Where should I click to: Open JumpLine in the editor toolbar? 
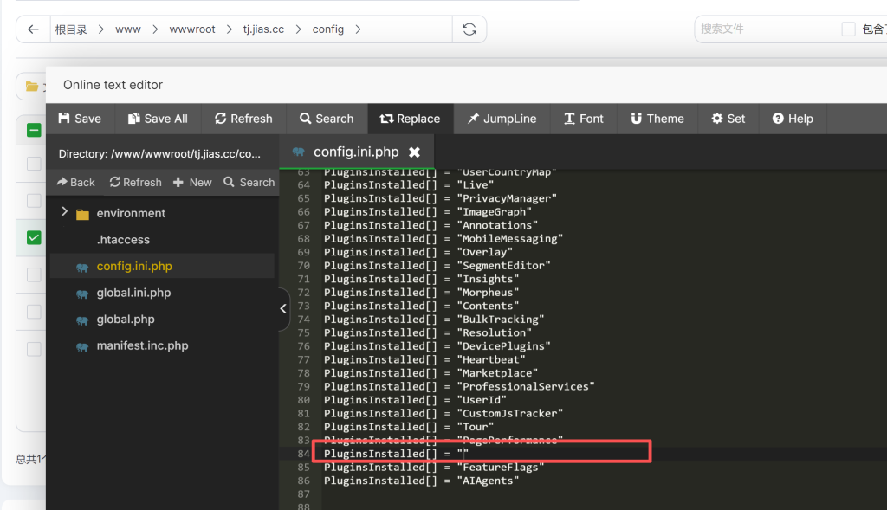click(502, 119)
